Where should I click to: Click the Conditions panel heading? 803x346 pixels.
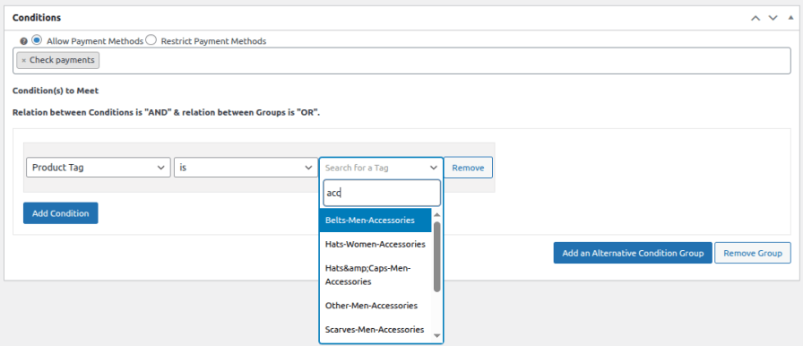pos(37,17)
